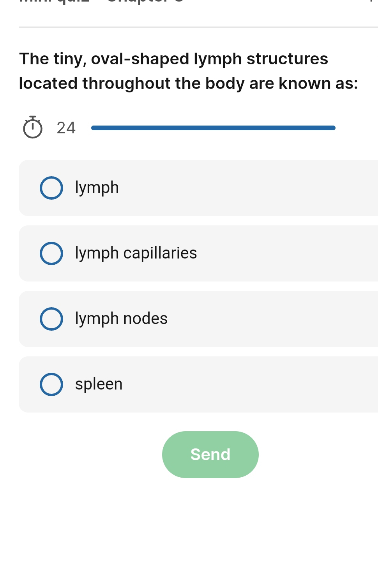Click the countdown number 24
The width and height of the screenshot is (378, 572).
(66, 128)
